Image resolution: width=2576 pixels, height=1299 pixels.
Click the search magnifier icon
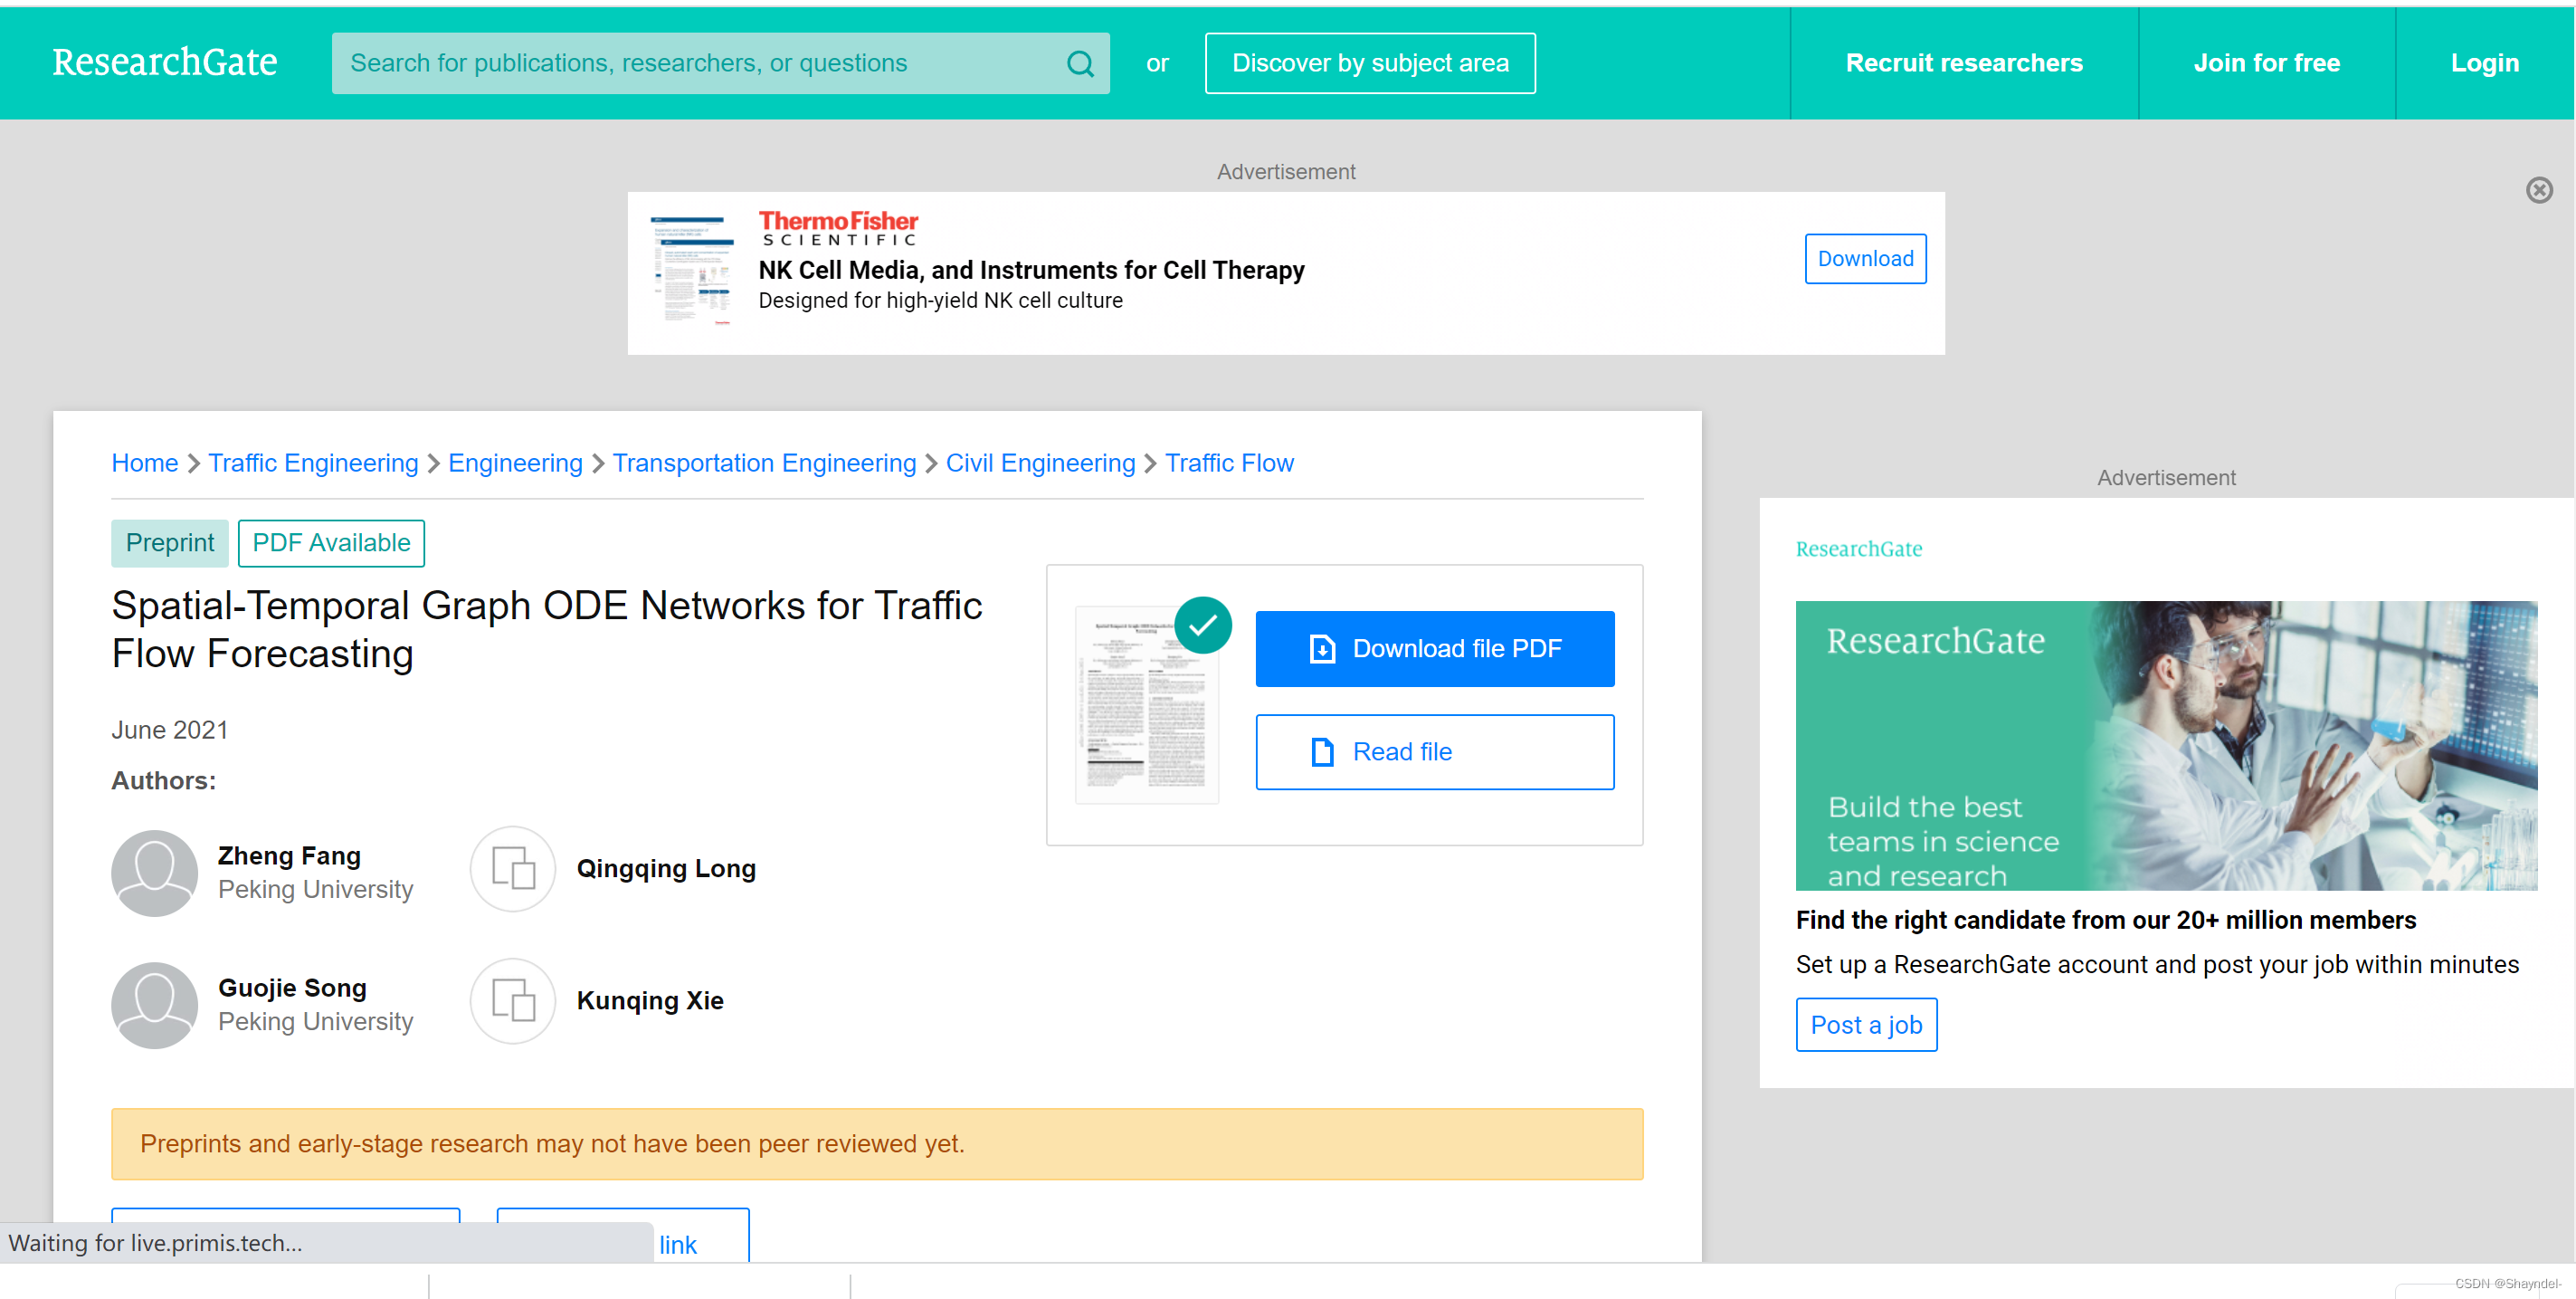coord(1079,63)
